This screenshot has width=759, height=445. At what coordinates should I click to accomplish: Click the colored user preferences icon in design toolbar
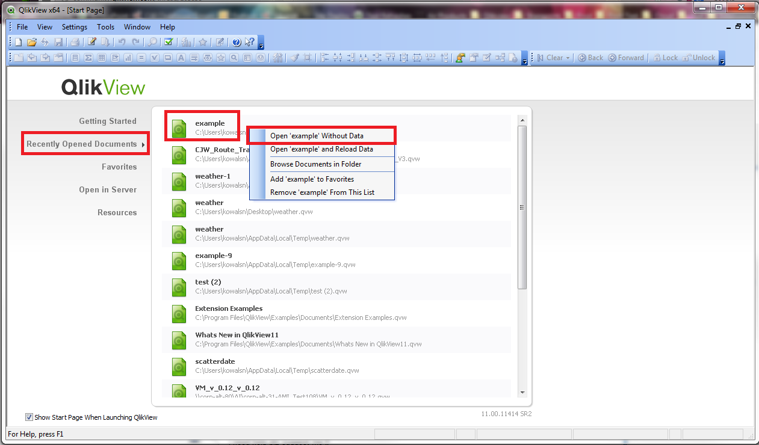[460, 58]
